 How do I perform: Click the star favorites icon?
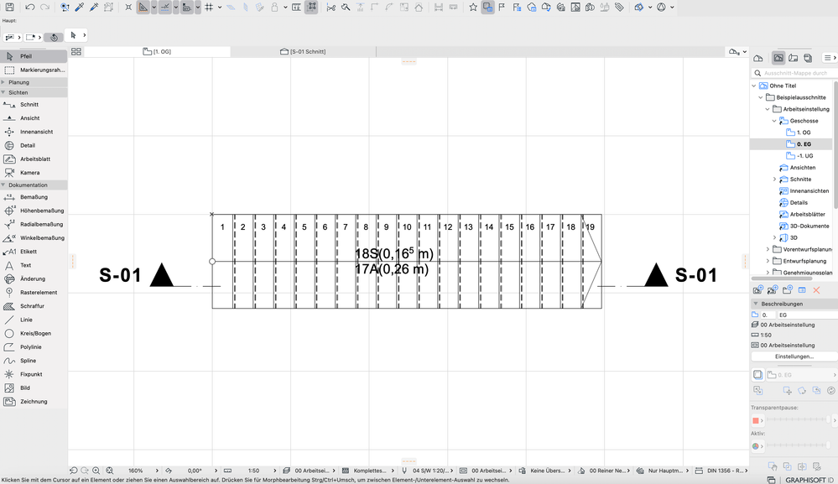(x=473, y=8)
